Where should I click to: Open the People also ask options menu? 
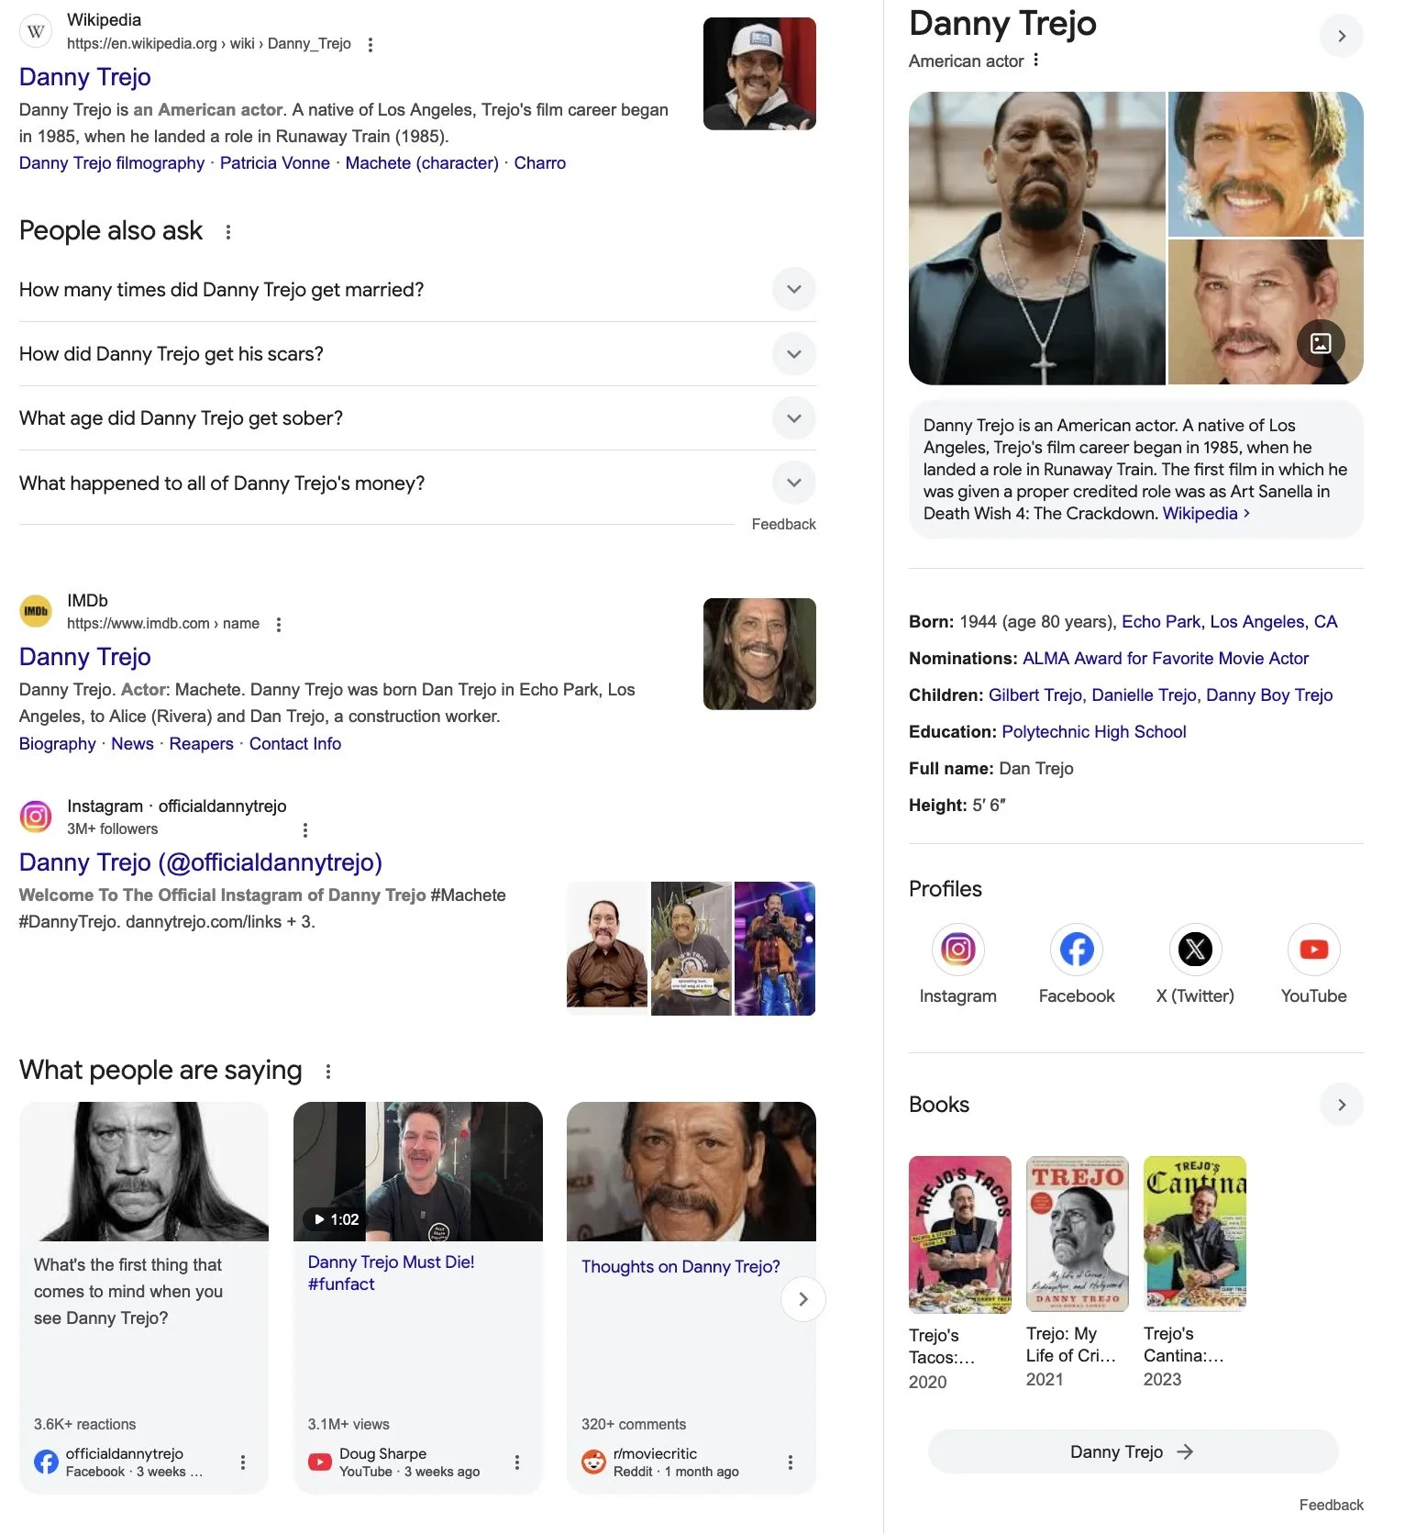[x=228, y=231]
